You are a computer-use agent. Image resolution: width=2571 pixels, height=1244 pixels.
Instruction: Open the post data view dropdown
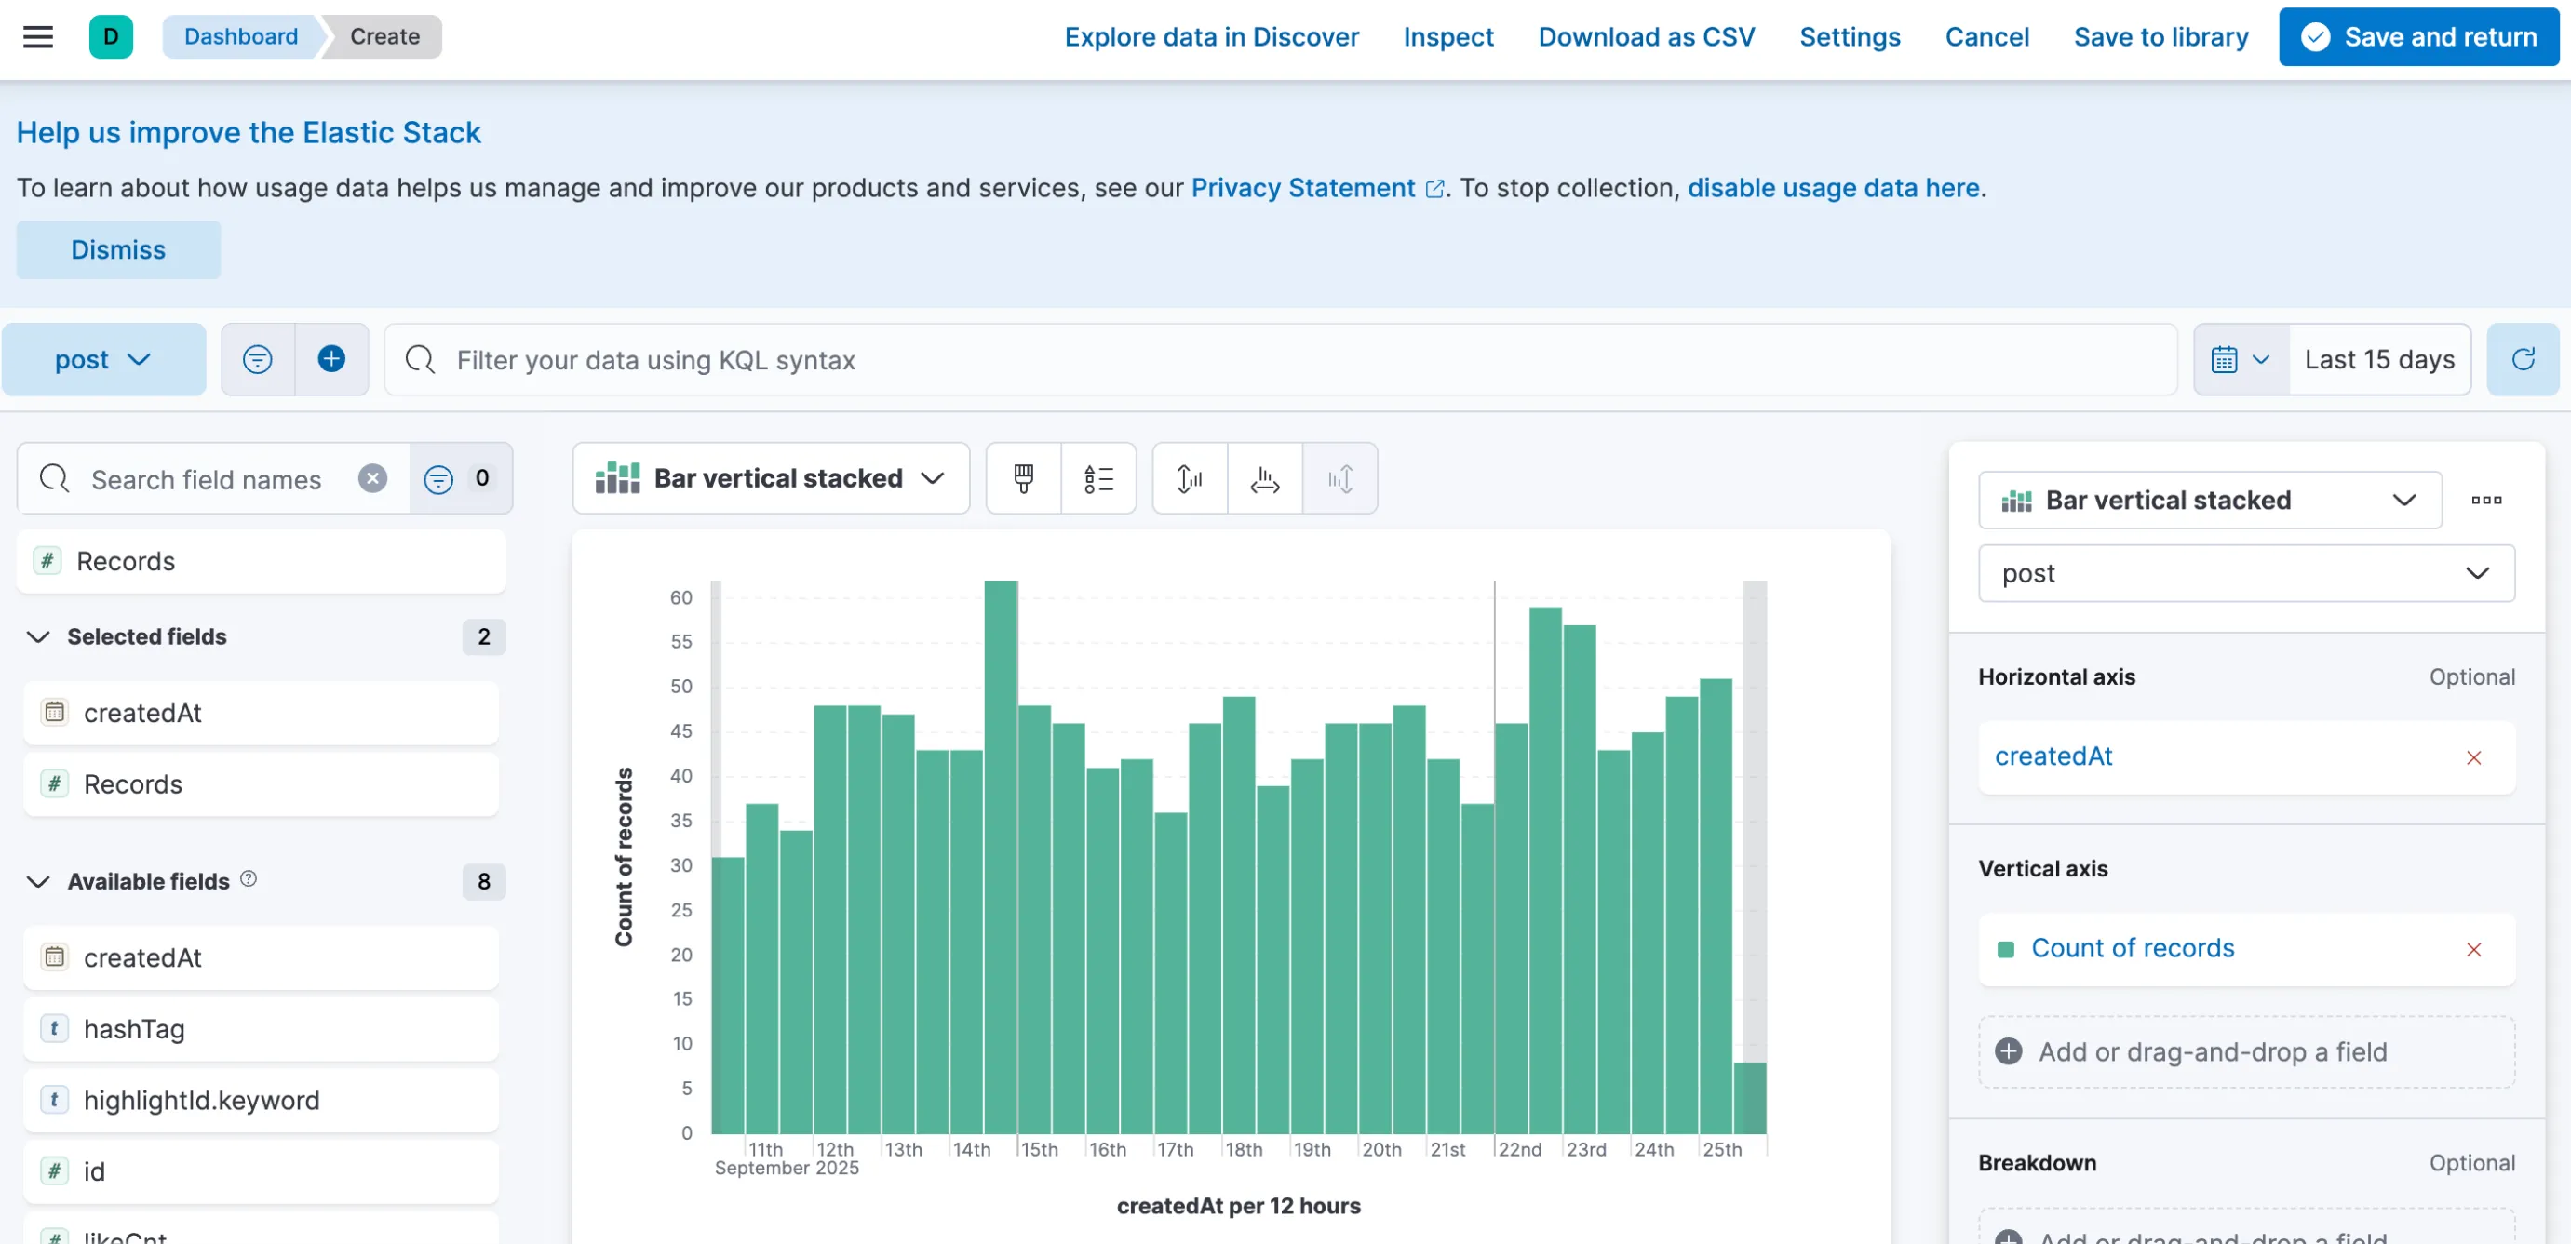click(x=104, y=359)
